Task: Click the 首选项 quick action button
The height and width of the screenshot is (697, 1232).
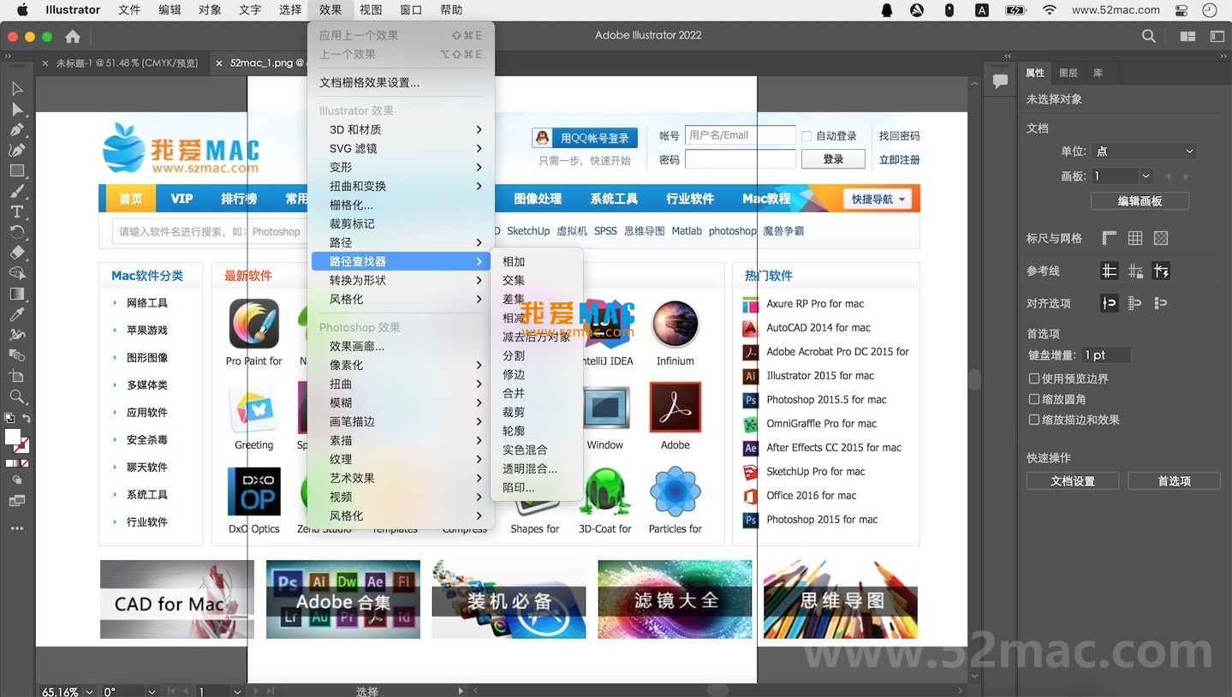Action: tap(1174, 481)
